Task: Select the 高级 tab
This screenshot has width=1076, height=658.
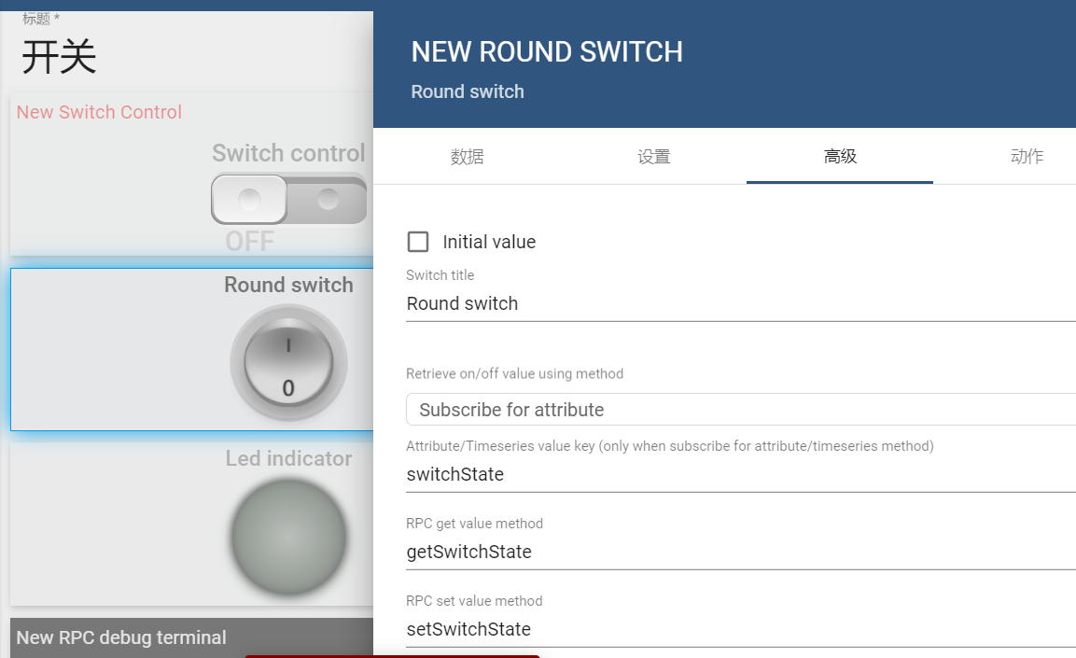Action: point(839,156)
